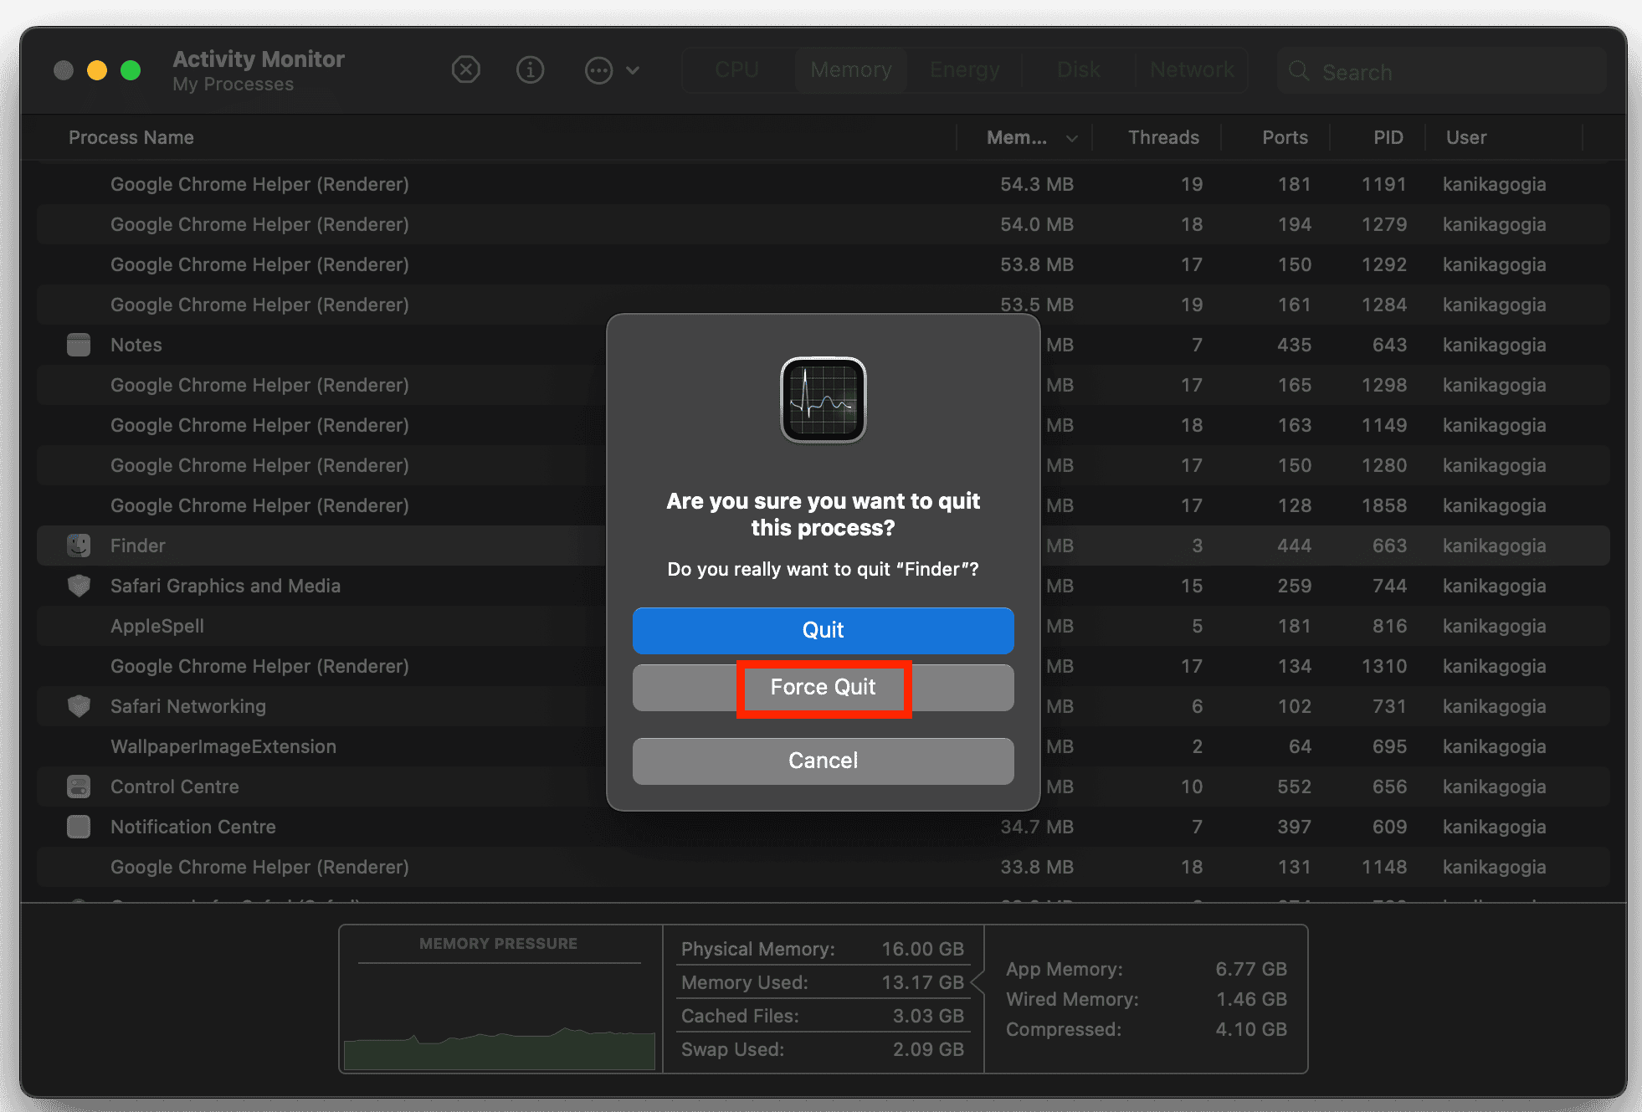
Task: Click the 34.7 MB memory value
Action: coord(1037,827)
